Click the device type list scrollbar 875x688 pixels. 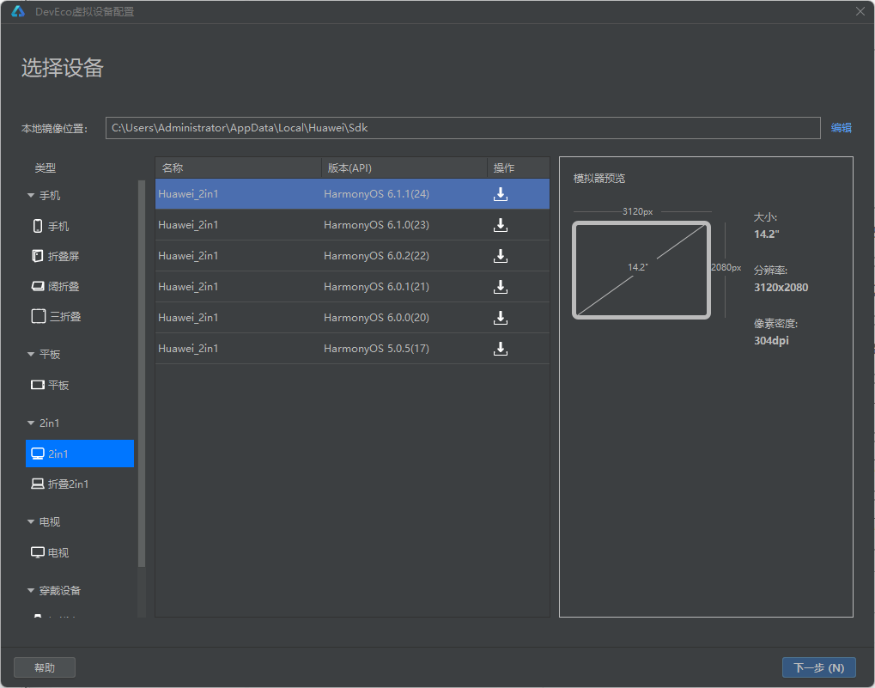pos(141,373)
